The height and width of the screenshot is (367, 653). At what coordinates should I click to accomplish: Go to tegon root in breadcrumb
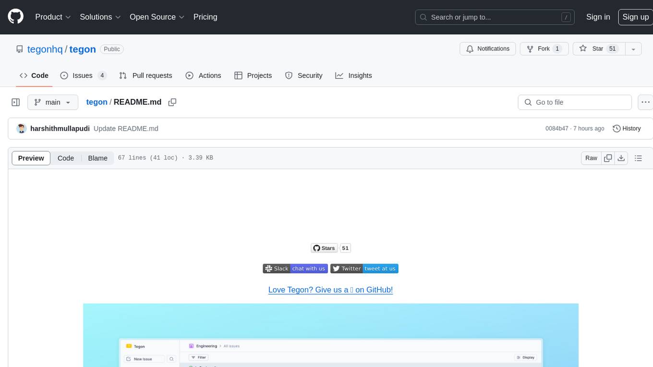pyautogui.click(x=97, y=102)
